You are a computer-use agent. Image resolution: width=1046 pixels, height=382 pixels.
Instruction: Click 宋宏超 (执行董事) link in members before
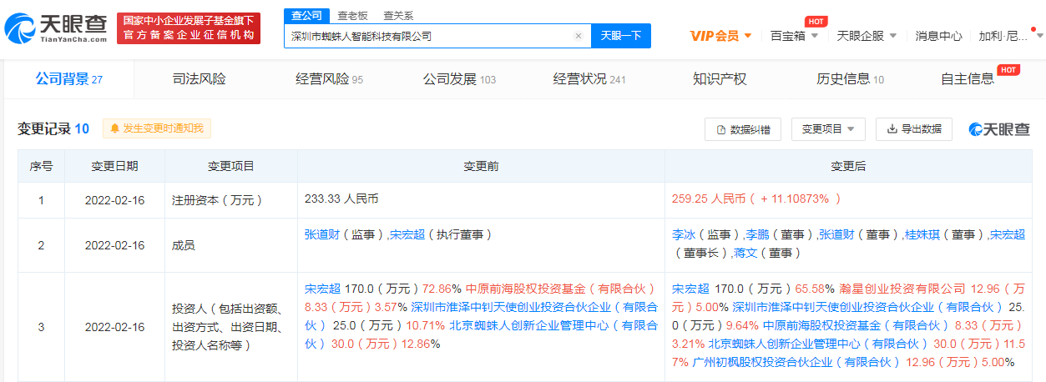409,236
